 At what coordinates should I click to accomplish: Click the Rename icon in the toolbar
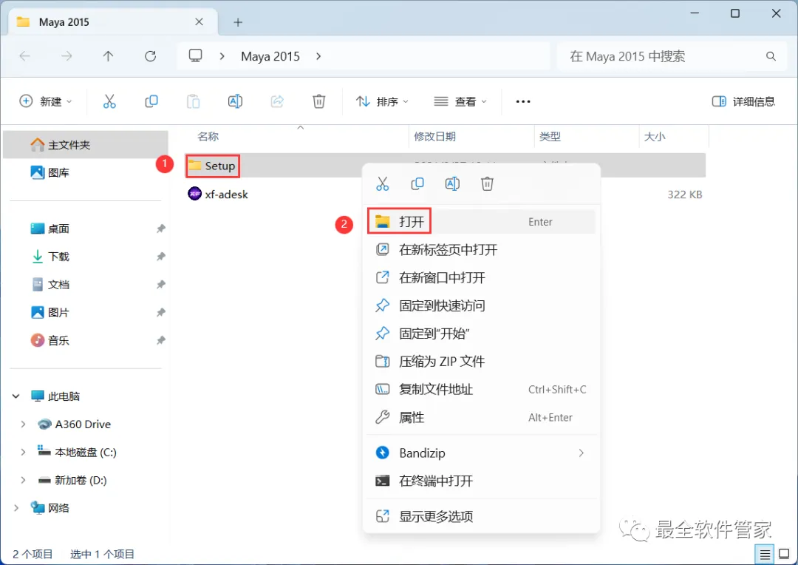(x=235, y=101)
